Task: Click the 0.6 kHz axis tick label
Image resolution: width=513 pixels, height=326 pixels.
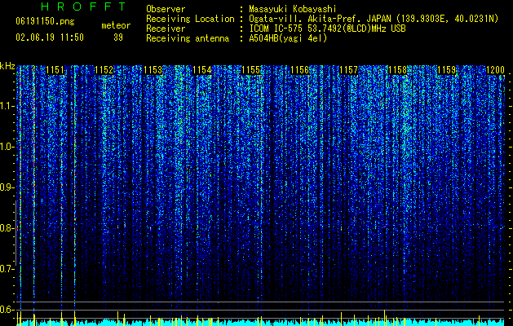Action: coord(7,310)
